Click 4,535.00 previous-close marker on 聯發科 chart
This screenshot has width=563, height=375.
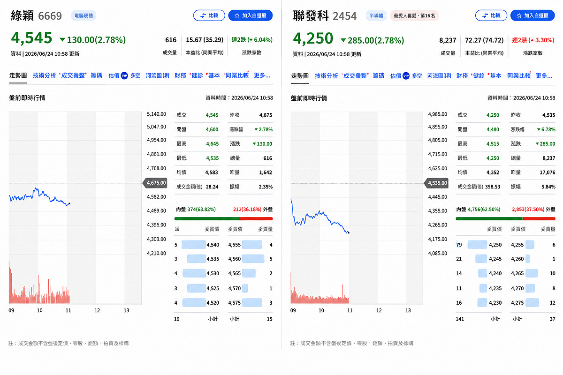pos(436,183)
